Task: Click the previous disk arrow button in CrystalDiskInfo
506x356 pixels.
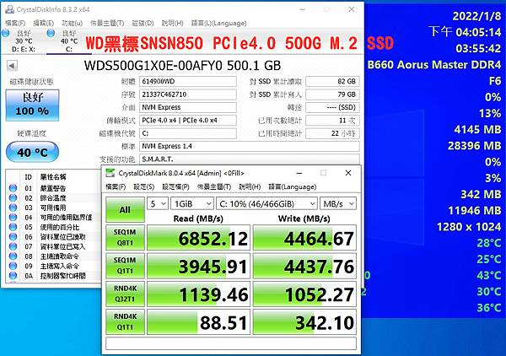Action: tap(12, 66)
